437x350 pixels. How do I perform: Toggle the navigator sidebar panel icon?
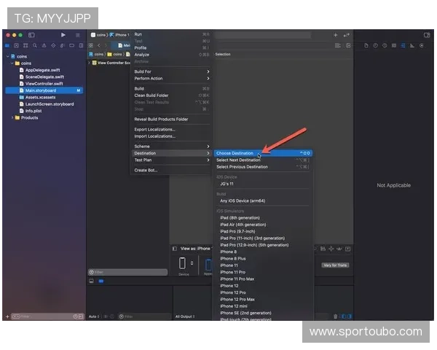tap(31, 34)
